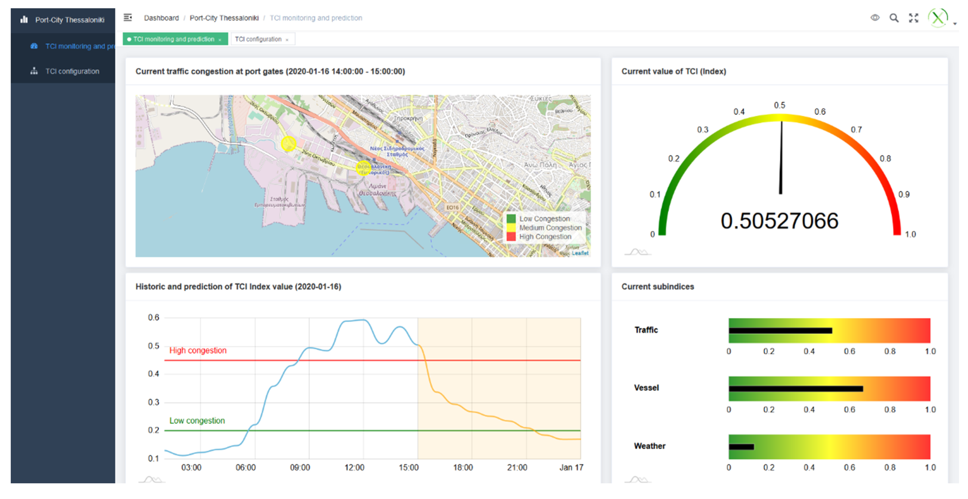Open user menu dropdown arrow beside avatar
The image size is (968, 499).
point(955,23)
